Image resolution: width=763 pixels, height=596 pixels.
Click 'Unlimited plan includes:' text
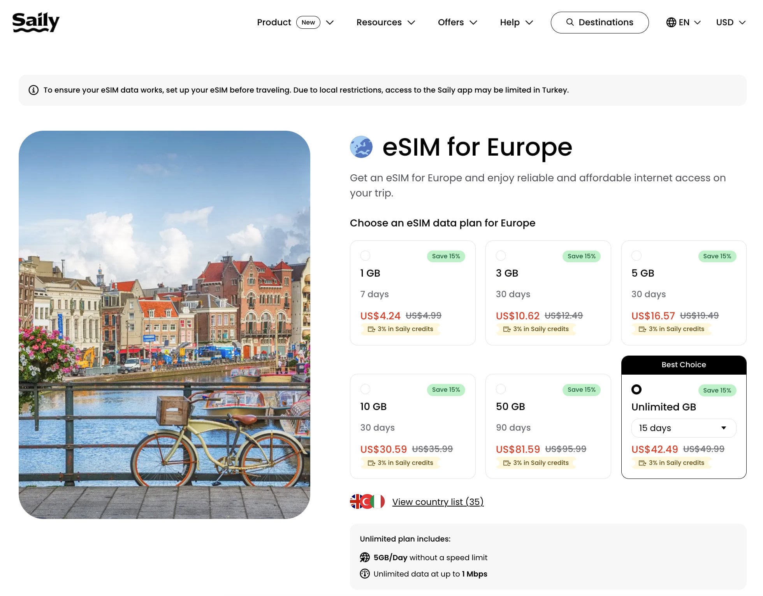pos(405,539)
